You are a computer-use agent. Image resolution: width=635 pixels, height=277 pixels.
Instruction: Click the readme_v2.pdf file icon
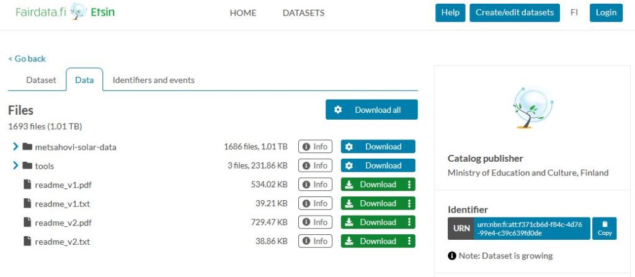(x=27, y=222)
